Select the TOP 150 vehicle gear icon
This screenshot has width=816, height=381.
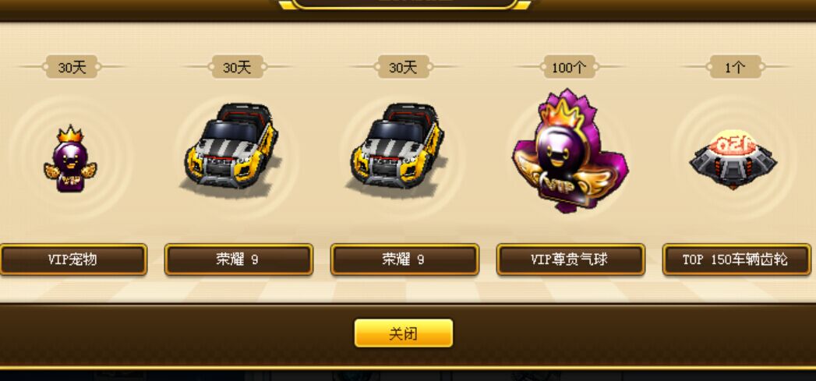coord(733,159)
